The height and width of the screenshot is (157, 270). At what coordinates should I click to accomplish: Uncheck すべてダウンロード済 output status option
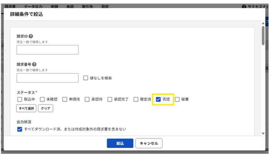click(x=20, y=129)
